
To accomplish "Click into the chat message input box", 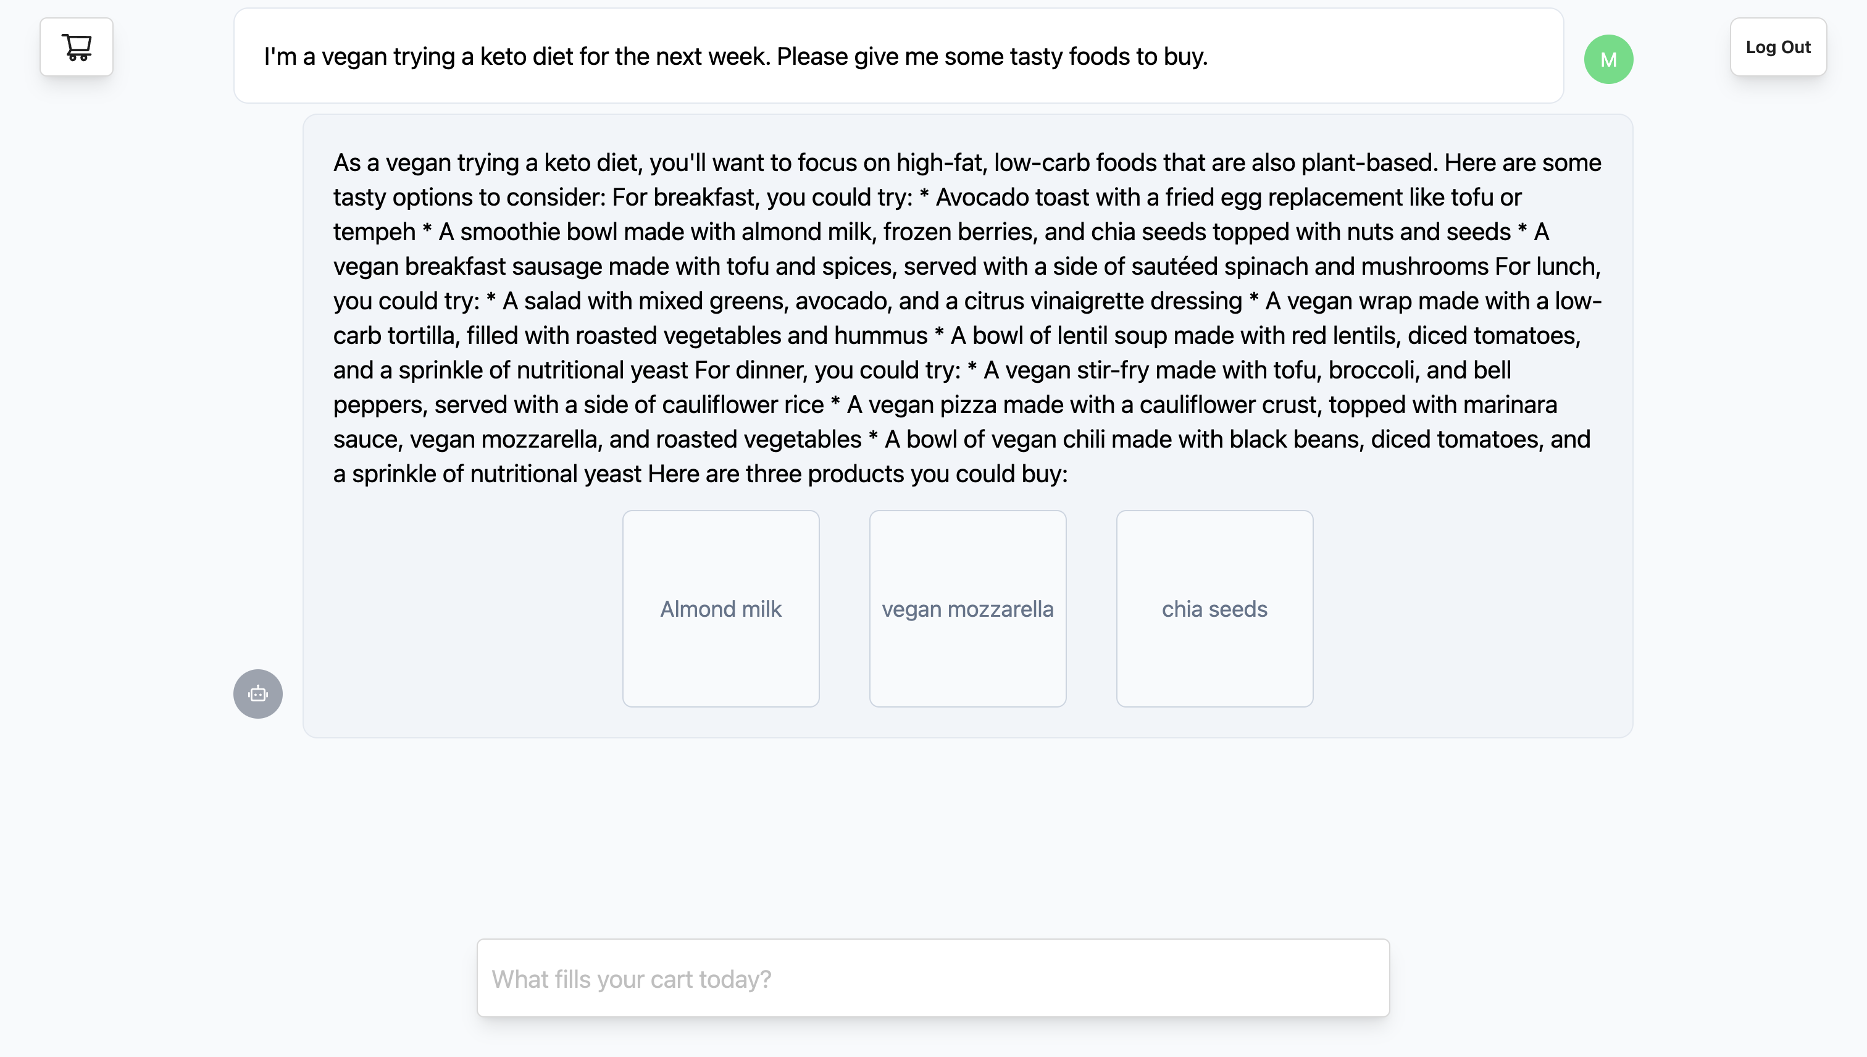I will [x=933, y=979].
